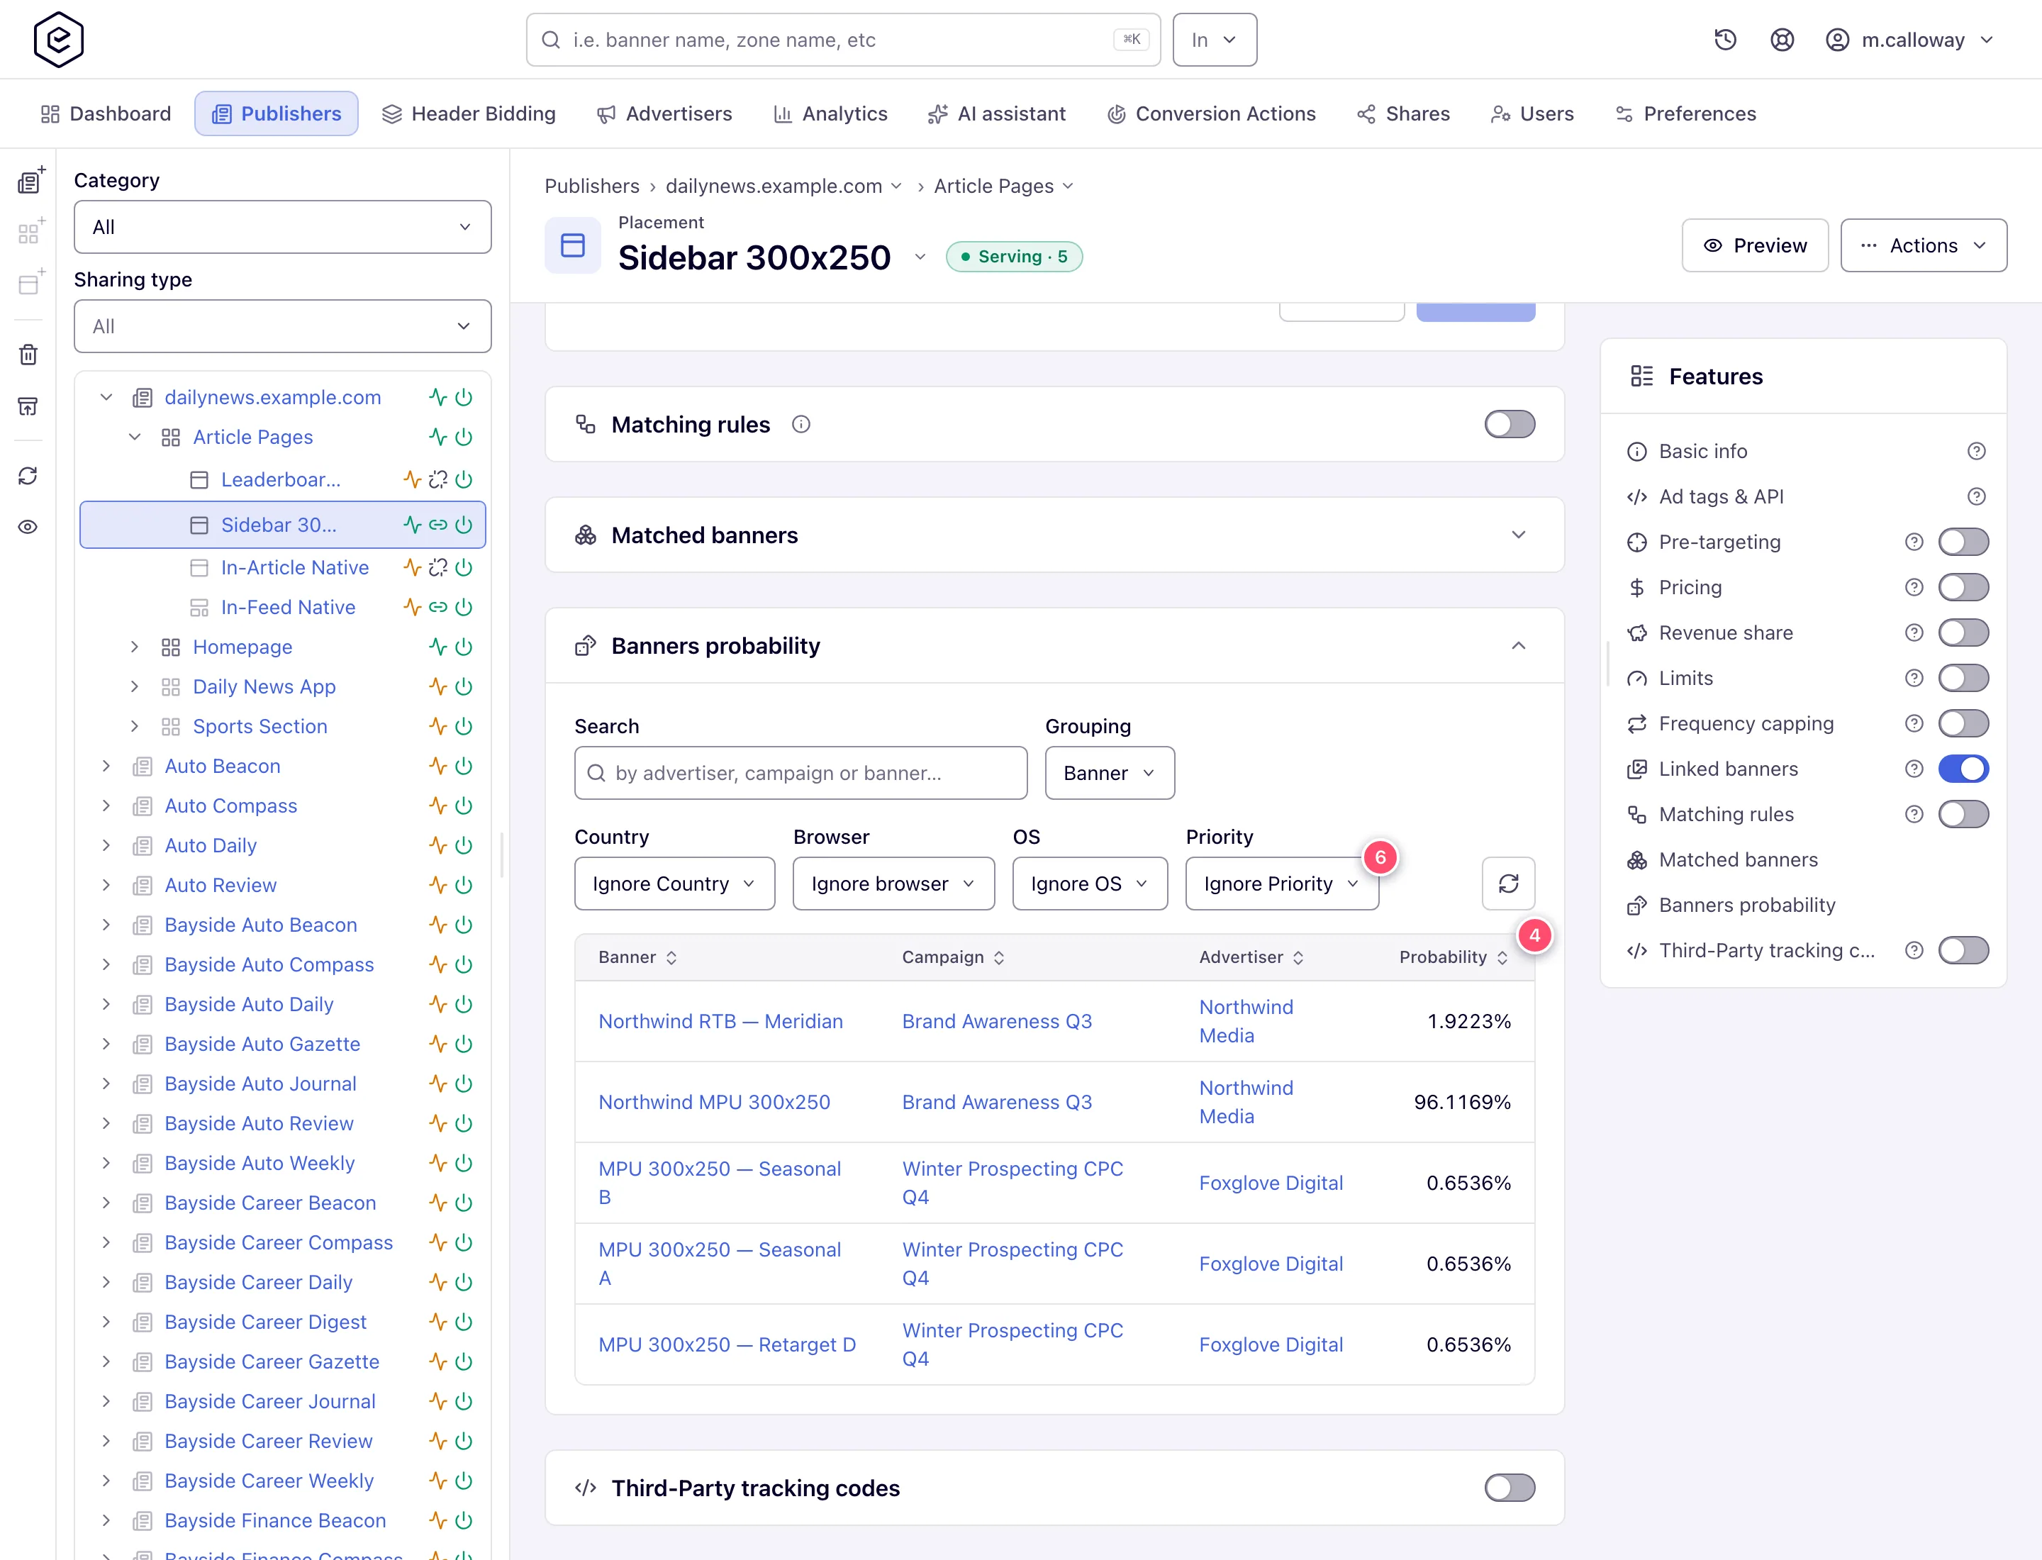Open the Actions button menu
The width and height of the screenshot is (2042, 1560).
click(1923, 245)
